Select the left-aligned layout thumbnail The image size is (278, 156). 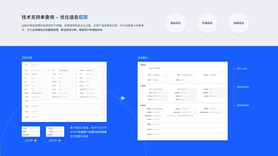pos(31,132)
